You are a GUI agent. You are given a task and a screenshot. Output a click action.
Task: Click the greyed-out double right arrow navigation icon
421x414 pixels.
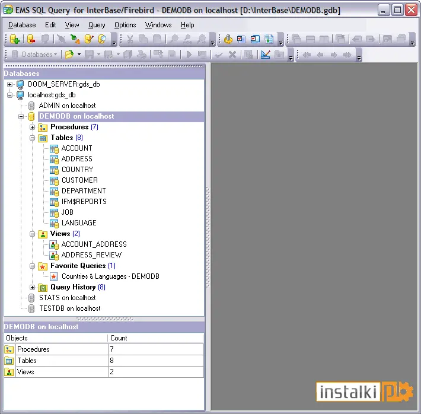coord(347,55)
